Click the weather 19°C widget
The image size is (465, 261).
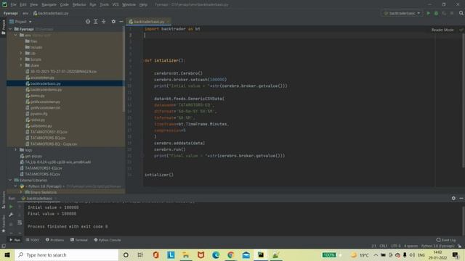pos(360,254)
